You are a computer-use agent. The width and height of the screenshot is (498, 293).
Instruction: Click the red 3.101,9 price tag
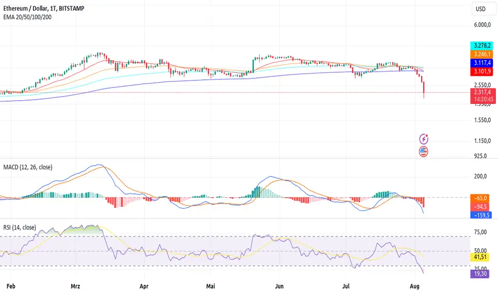coord(482,71)
